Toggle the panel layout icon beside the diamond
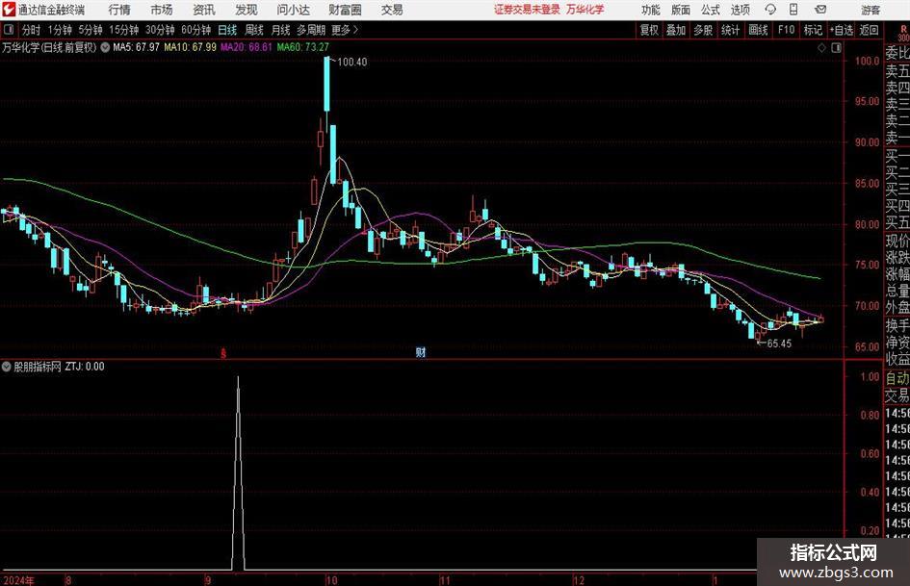The height and width of the screenshot is (586, 910). (x=836, y=48)
